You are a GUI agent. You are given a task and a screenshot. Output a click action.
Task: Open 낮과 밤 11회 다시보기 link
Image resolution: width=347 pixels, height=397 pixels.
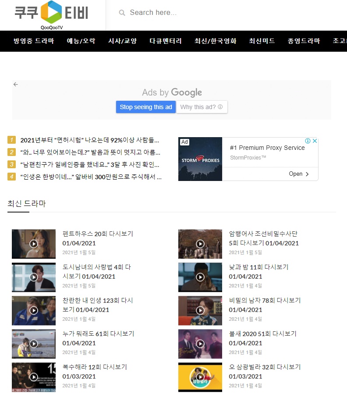click(258, 272)
